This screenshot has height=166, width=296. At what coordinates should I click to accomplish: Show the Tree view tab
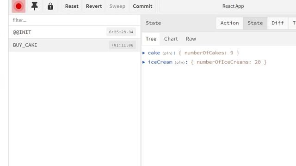tap(151, 39)
